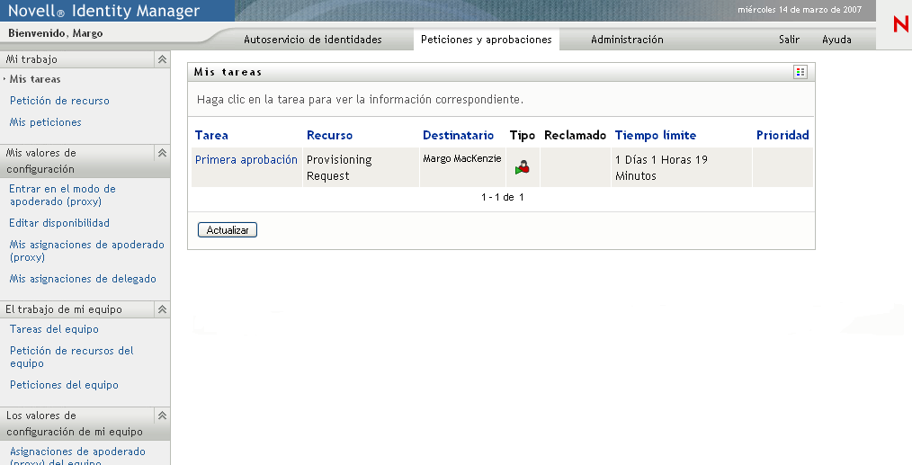Open the Primera aprobación task
This screenshot has width=912, height=465.
tap(246, 159)
